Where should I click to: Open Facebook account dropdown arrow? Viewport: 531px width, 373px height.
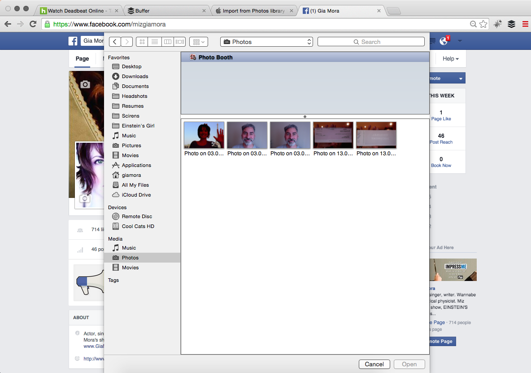(x=460, y=41)
